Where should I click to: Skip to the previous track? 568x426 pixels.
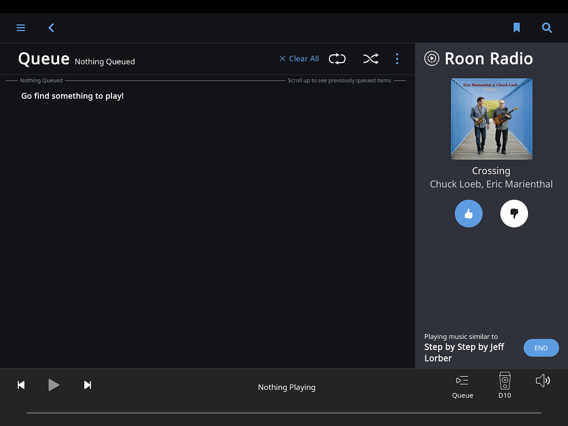click(x=21, y=385)
